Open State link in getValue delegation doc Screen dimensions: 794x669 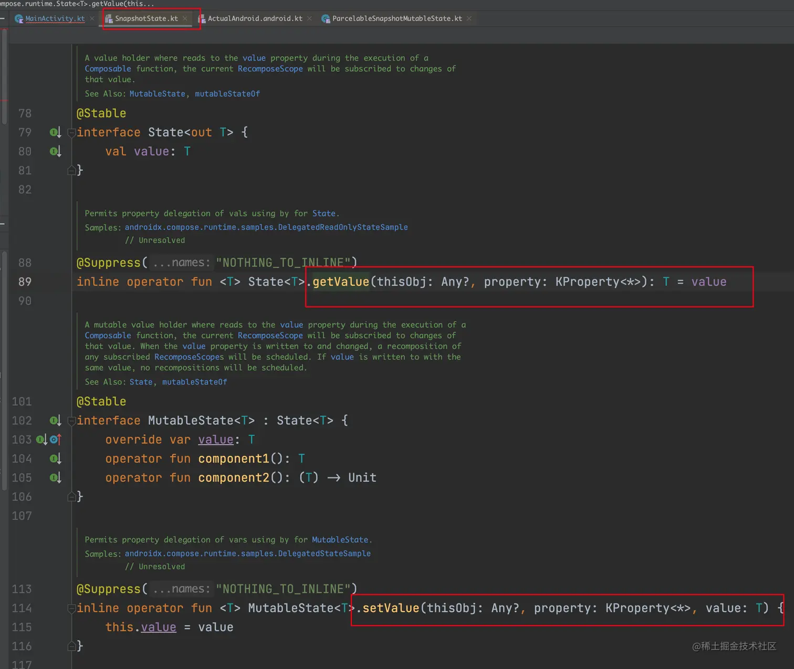[323, 214]
